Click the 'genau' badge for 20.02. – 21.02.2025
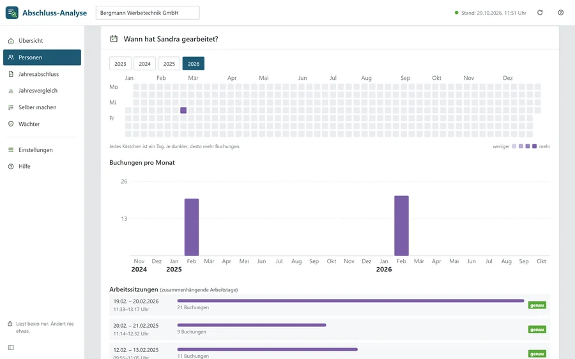The width and height of the screenshot is (575, 359). (537, 330)
